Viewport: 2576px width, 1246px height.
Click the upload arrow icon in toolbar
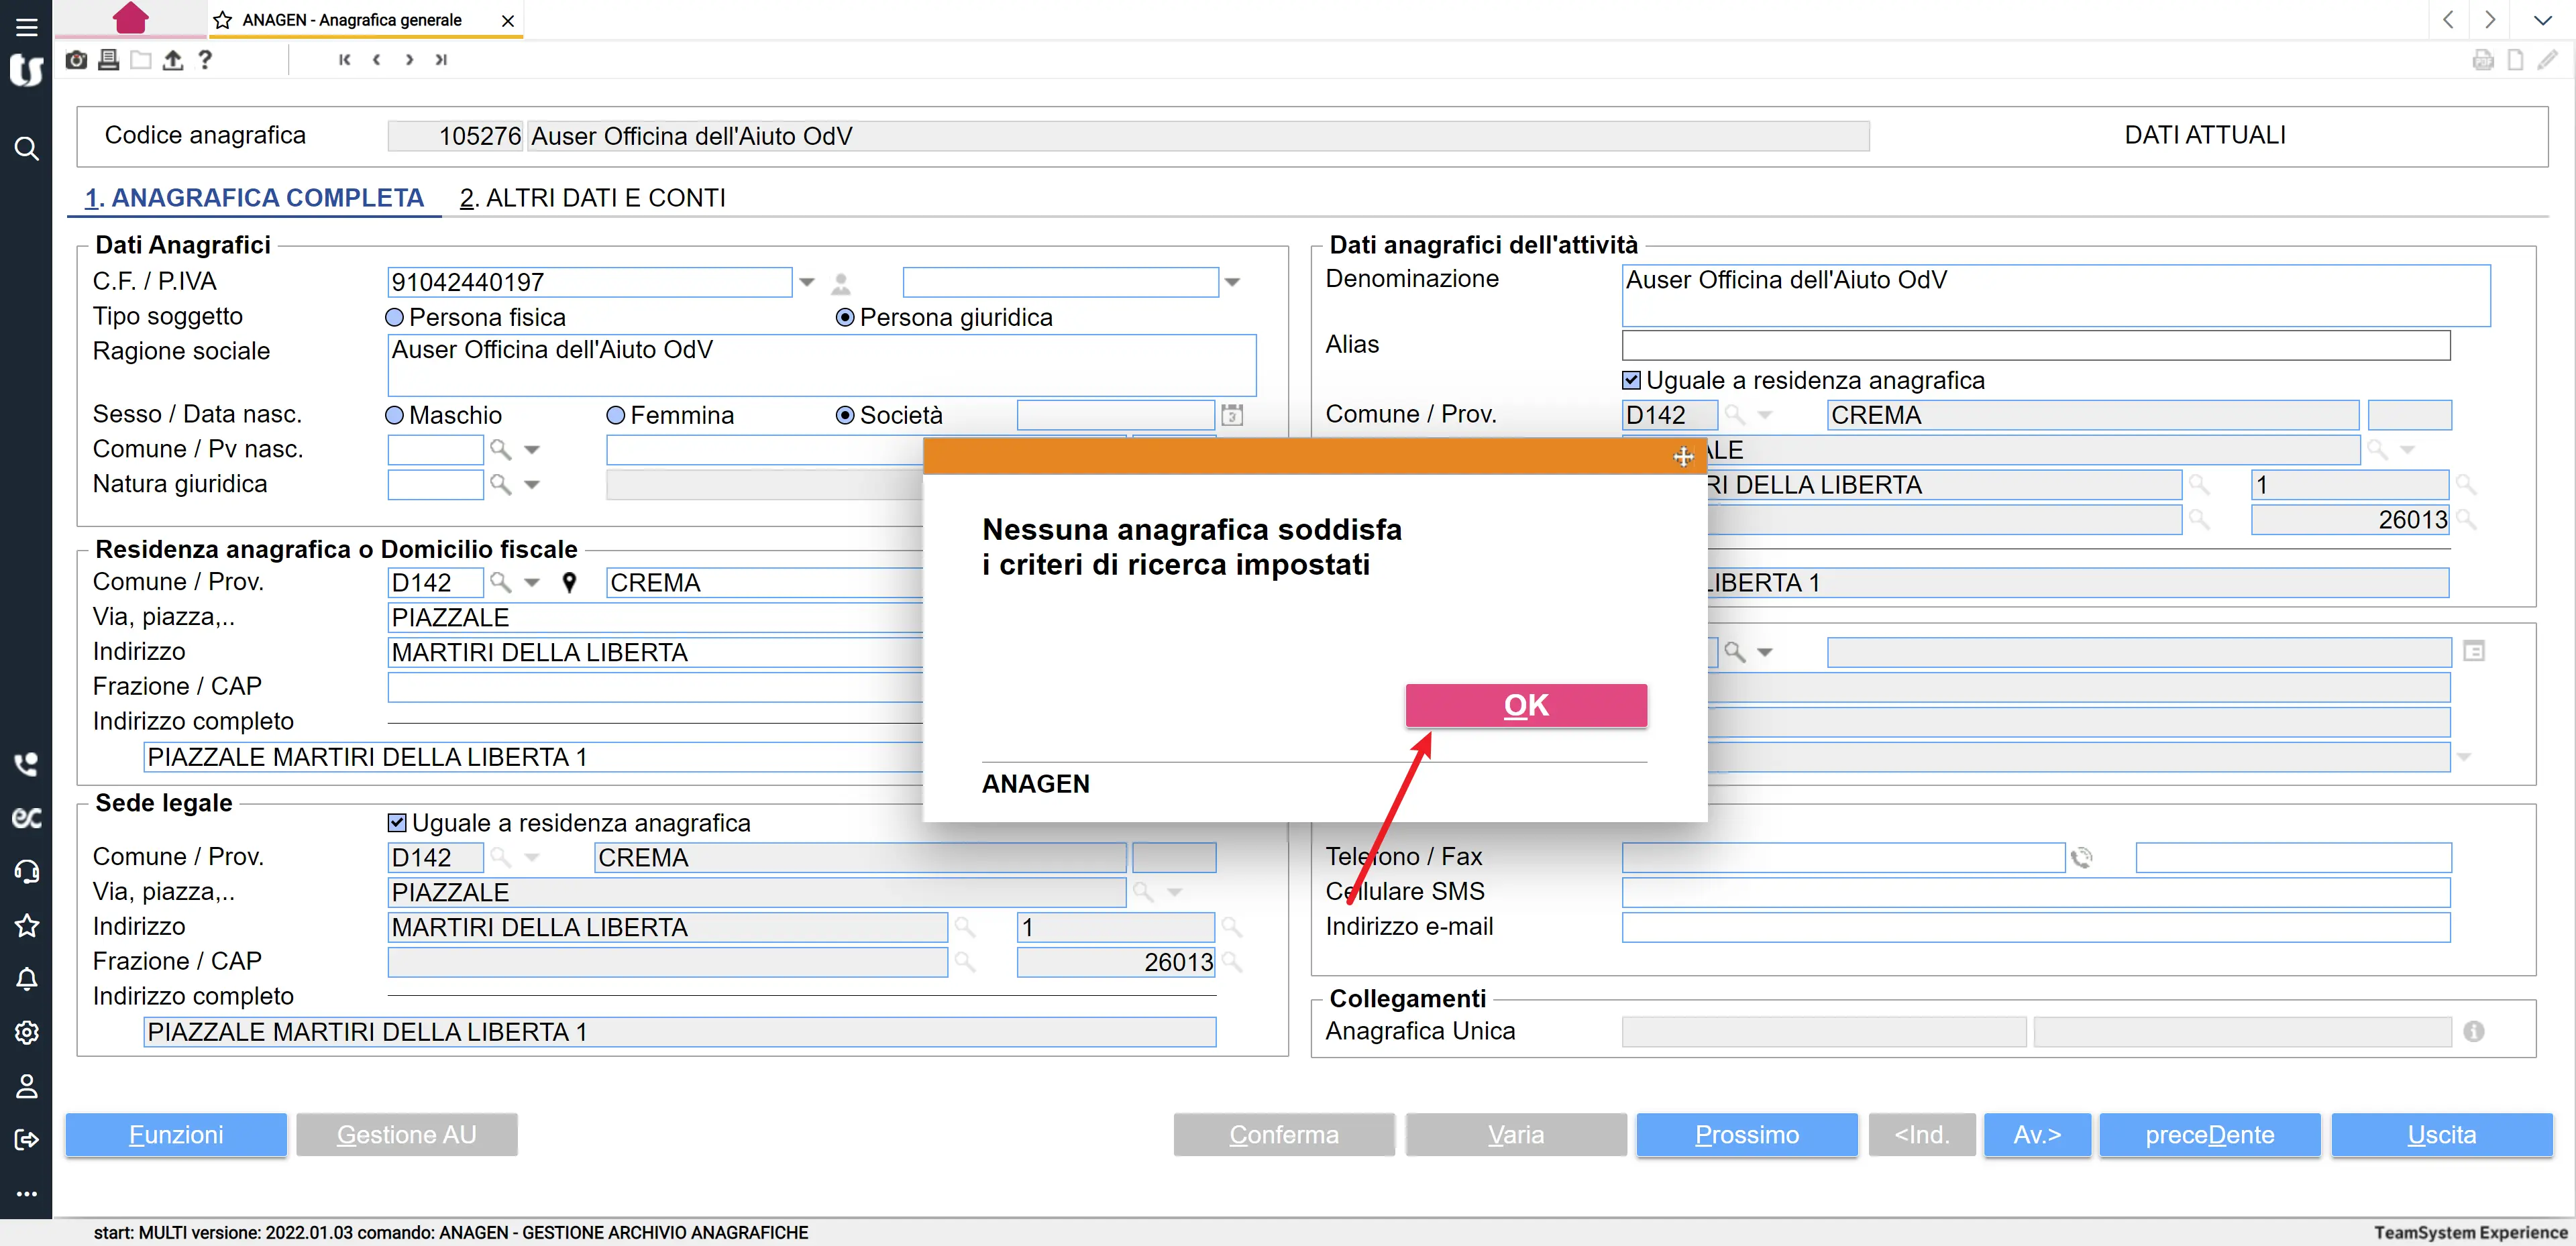coord(173,60)
